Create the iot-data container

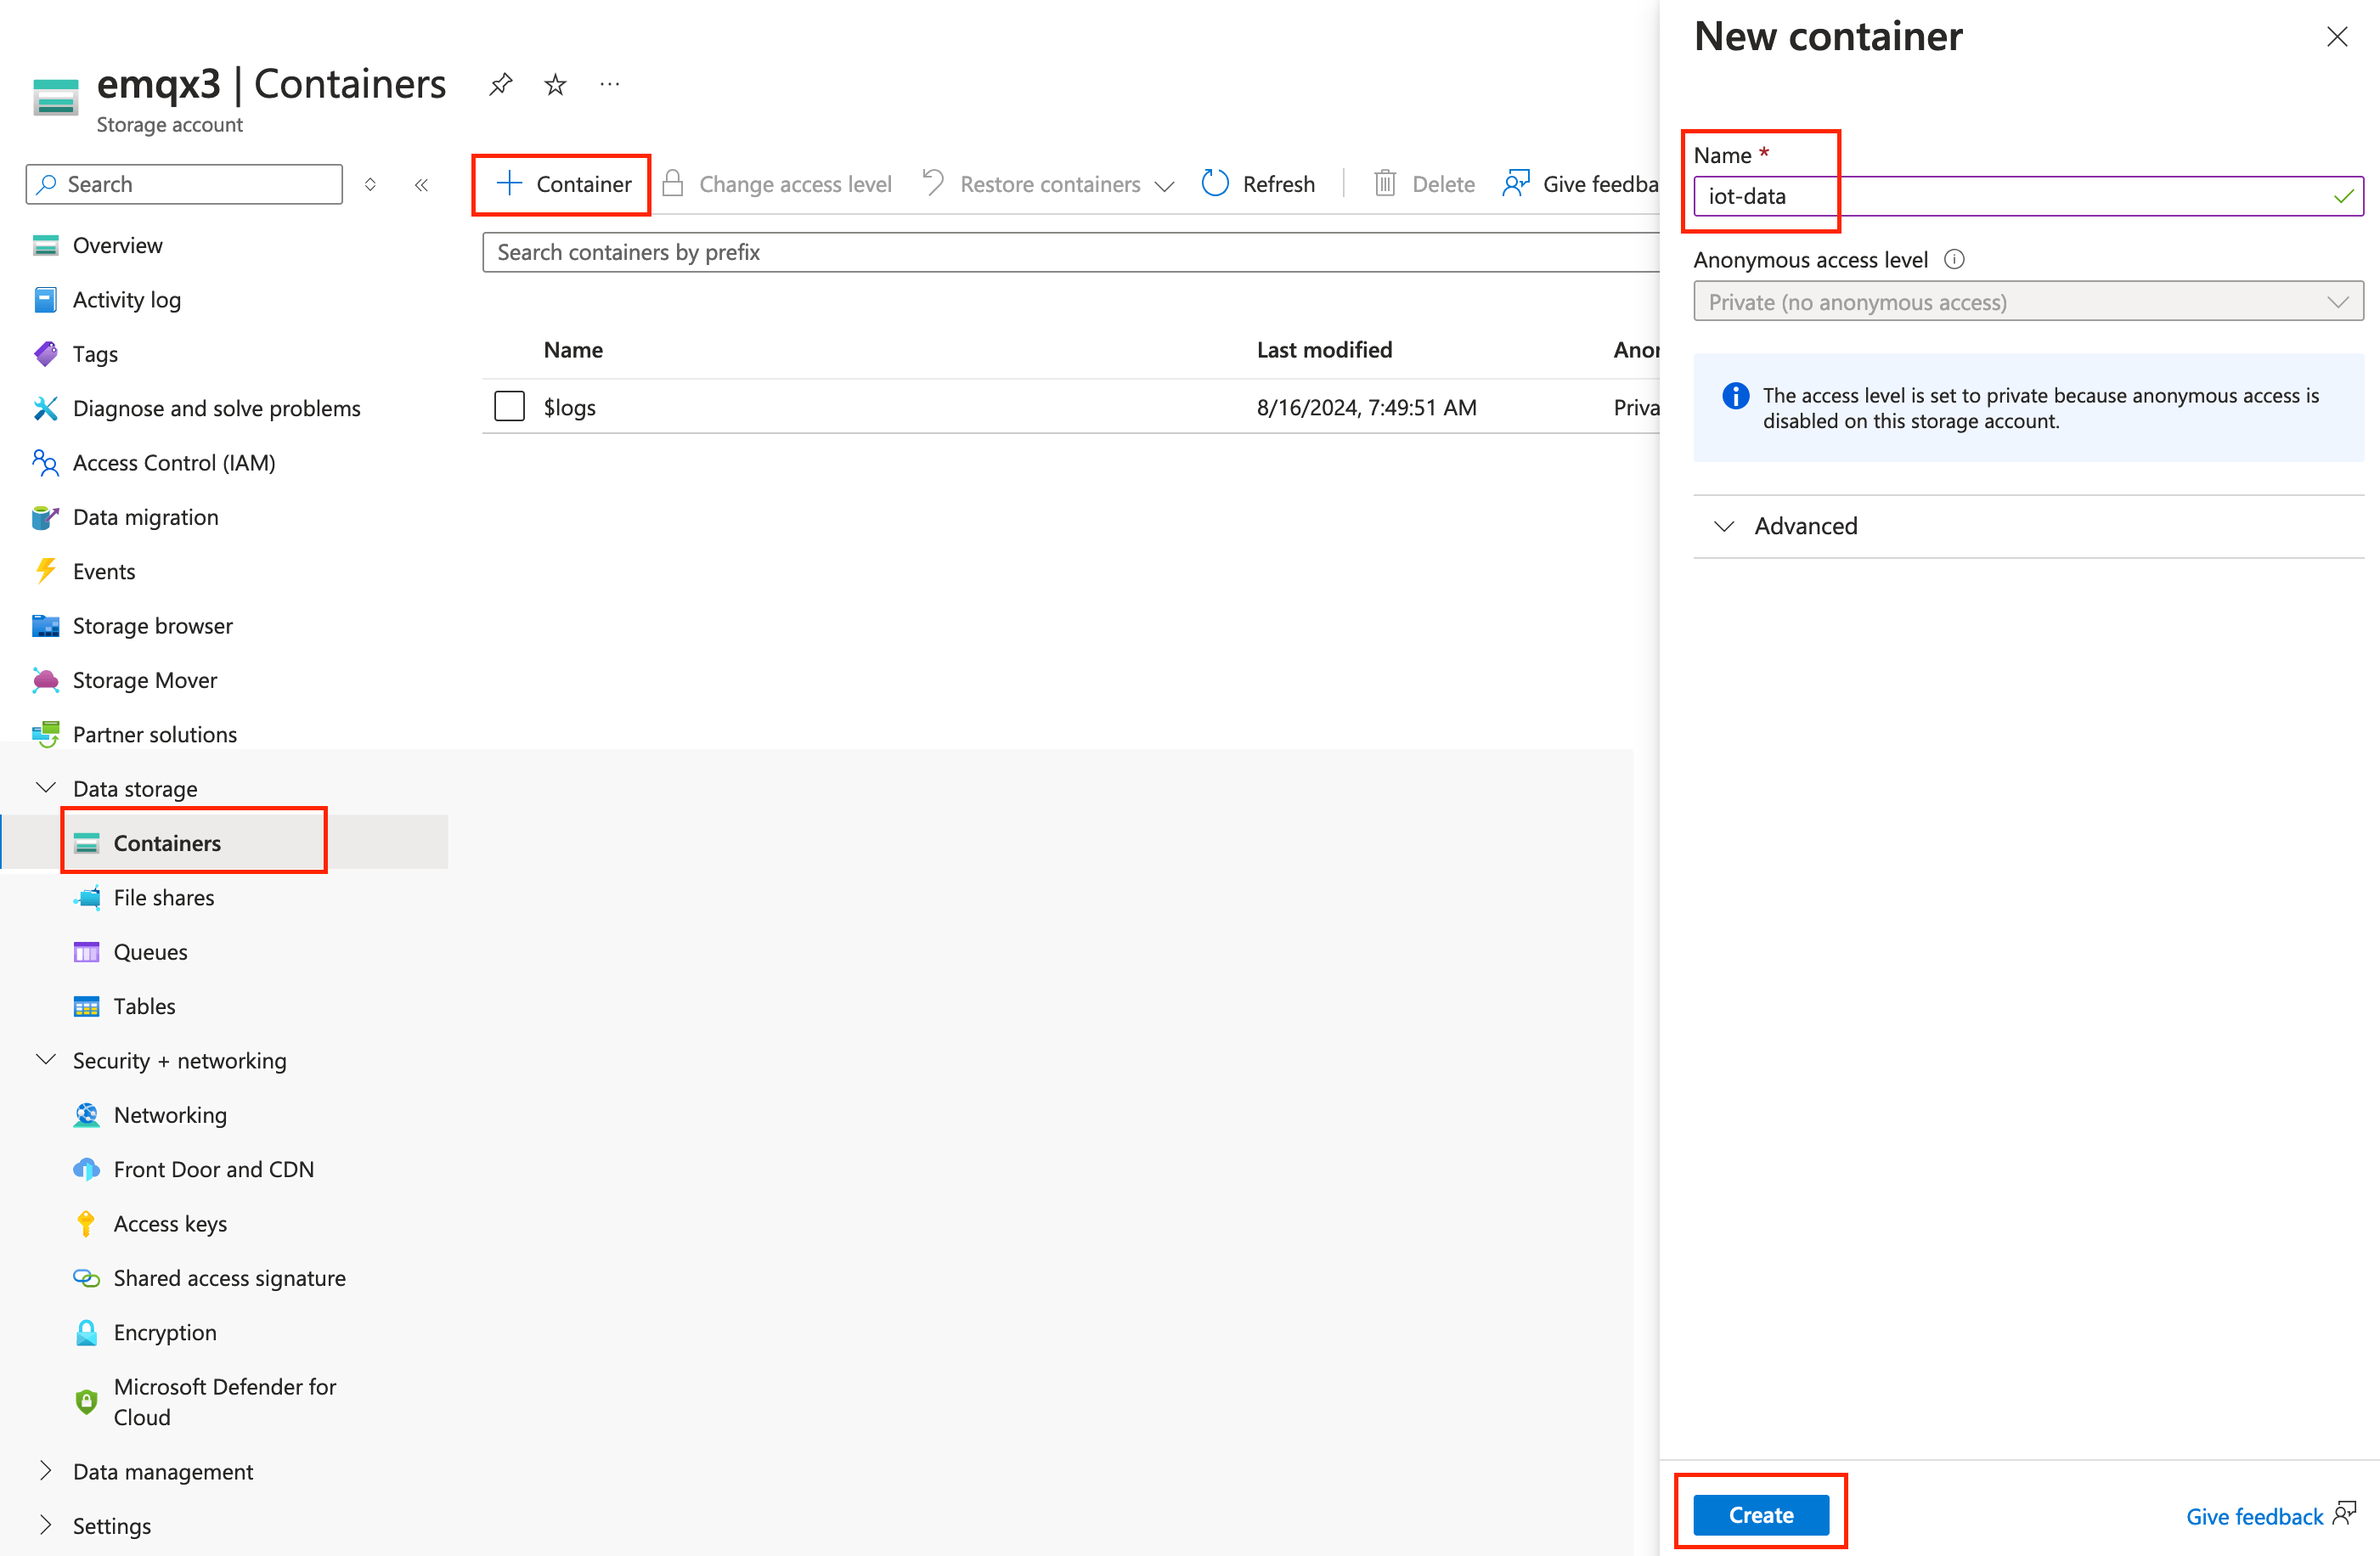[1760, 1514]
